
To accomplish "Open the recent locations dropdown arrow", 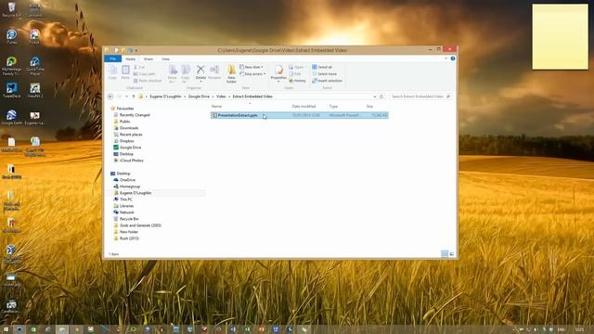I will 126,96.
